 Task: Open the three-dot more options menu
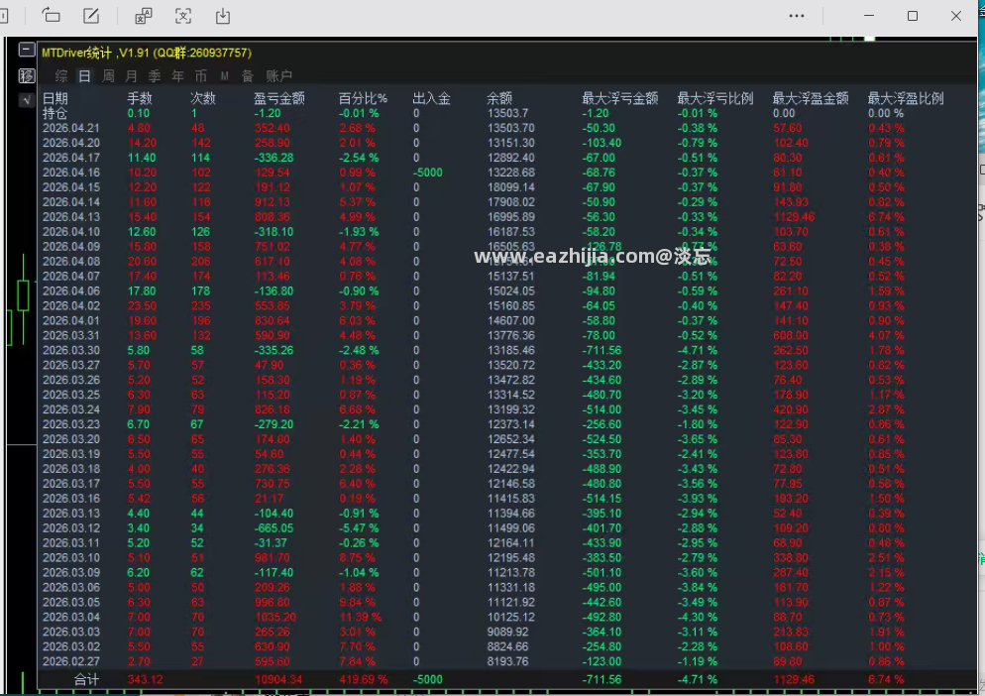(797, 16)
